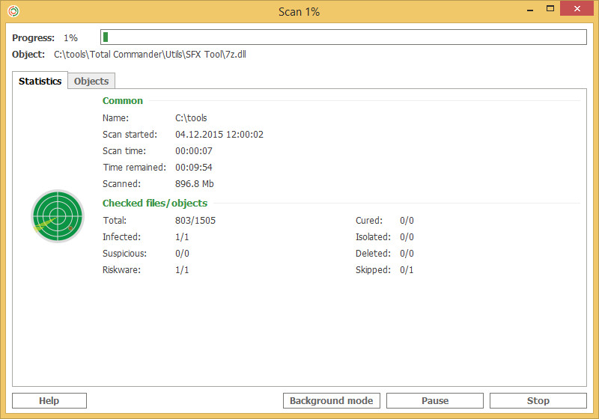Click the scan progress bar
Image resolution: width=599 pixels, height=419 pixels.
[x=344, y=37]
